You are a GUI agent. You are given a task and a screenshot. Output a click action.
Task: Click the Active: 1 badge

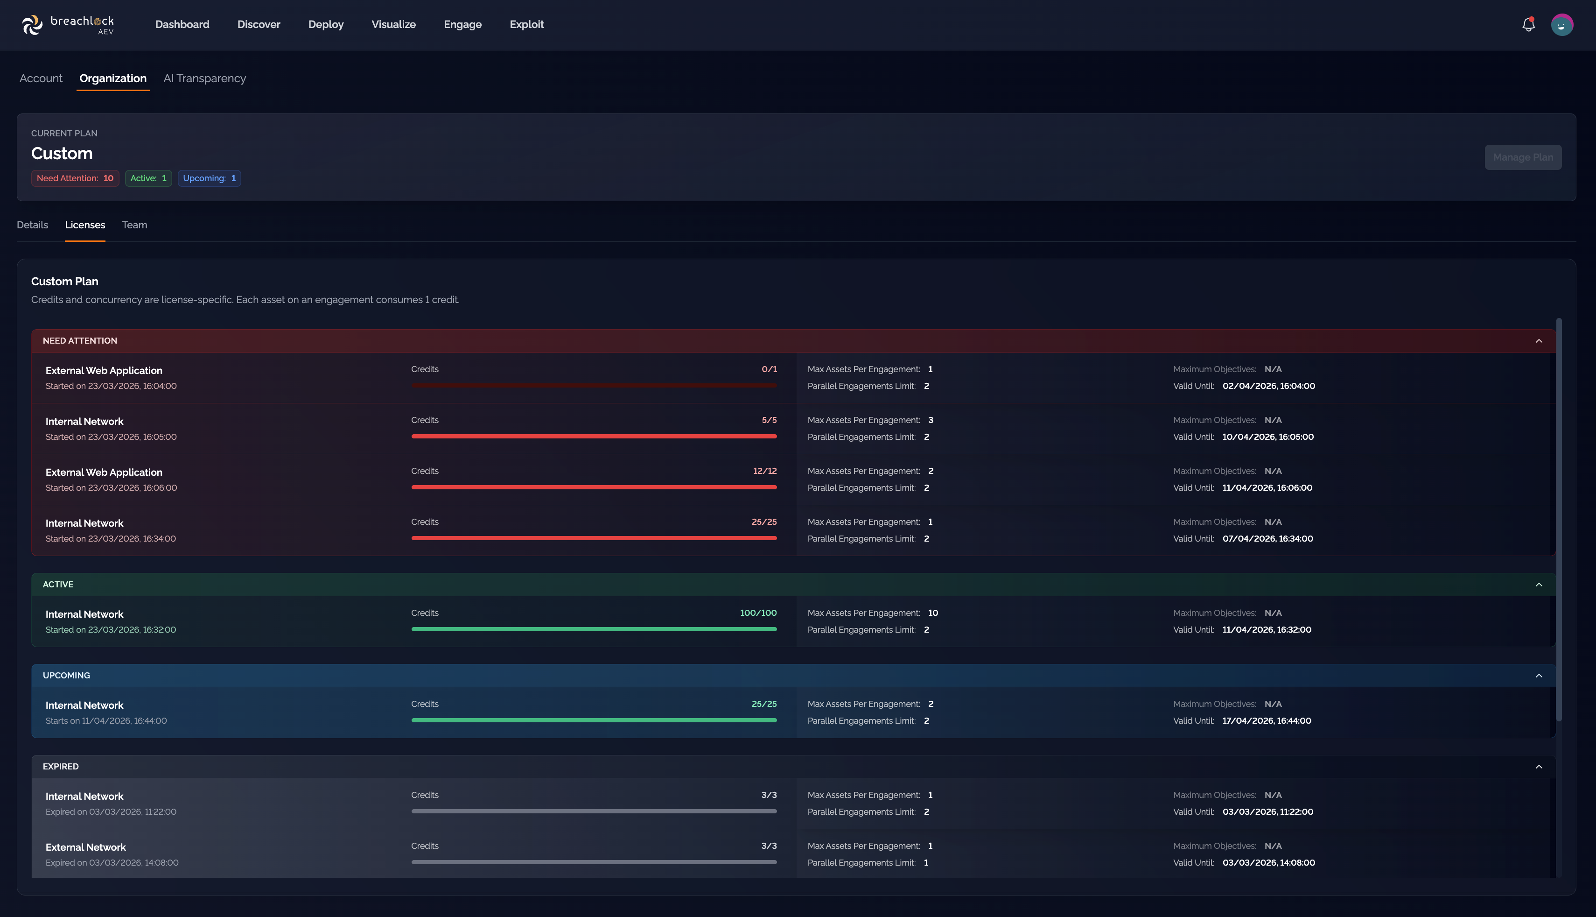148,178
